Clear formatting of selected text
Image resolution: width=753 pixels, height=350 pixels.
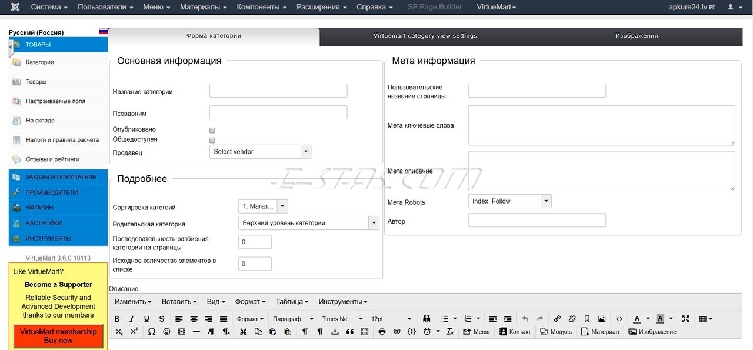[x=450, y=332]
